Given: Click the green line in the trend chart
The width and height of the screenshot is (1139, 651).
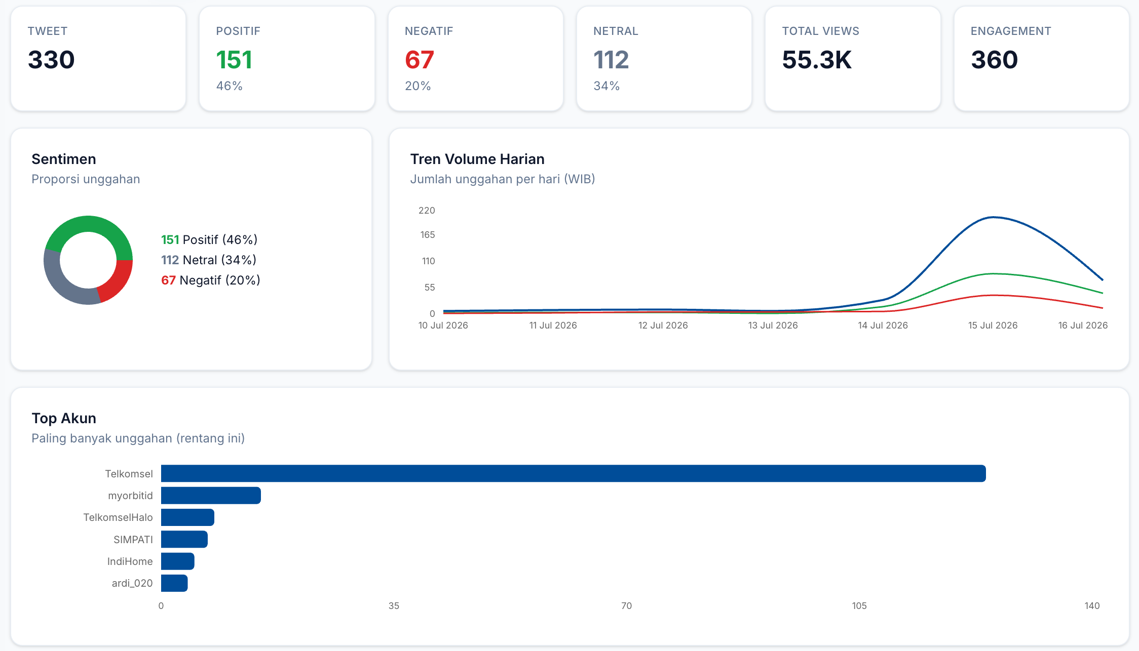Looking at the screenshot, I should [x=994, y=274].
